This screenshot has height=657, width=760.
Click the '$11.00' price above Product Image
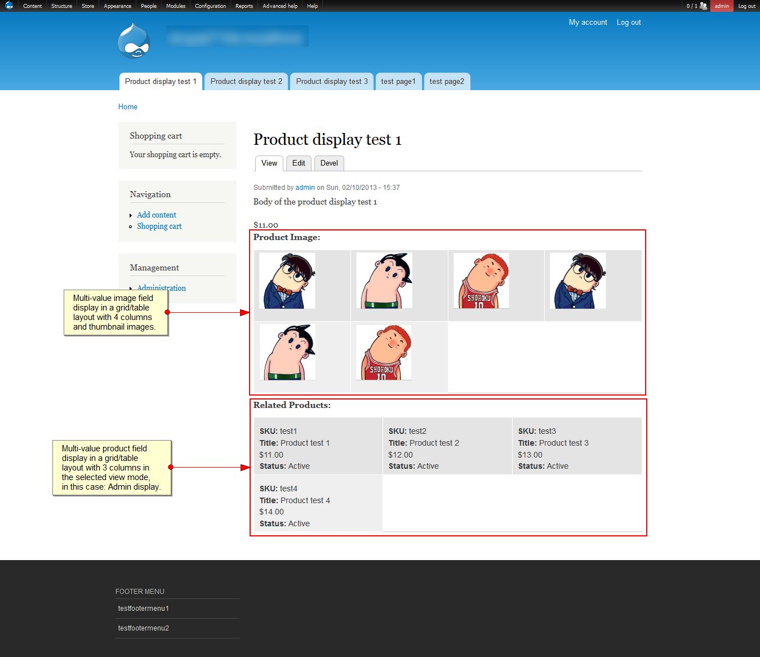coord(266,225)
